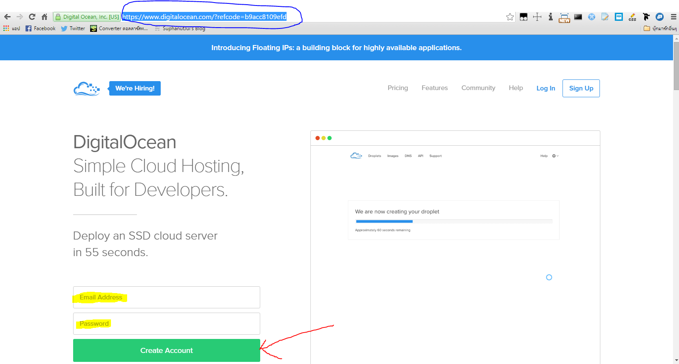Reload the page with the refresh icon
679x364 pixels.
pos(32,17)
